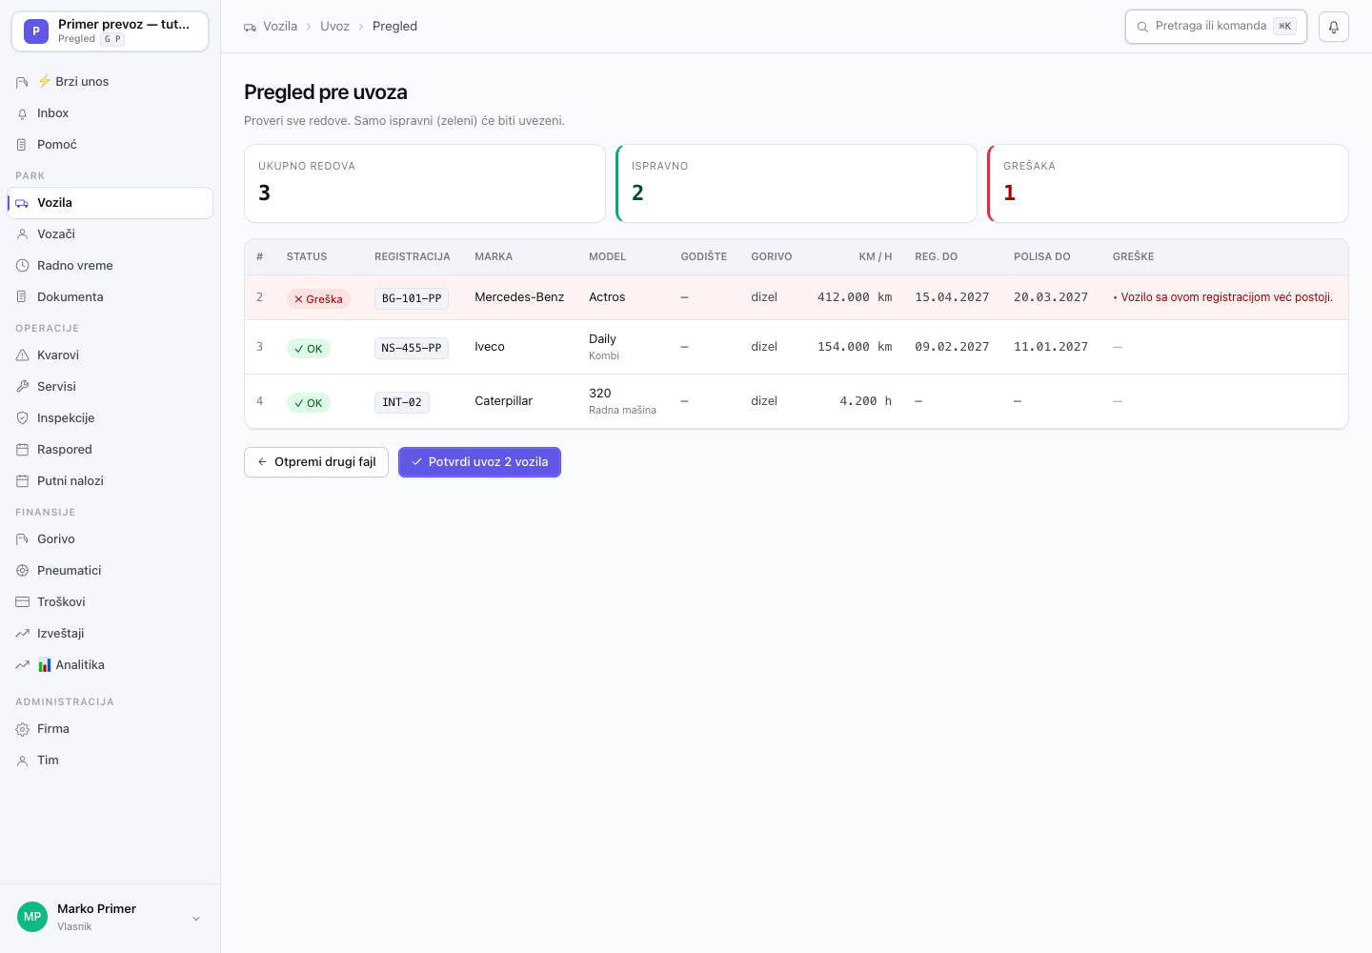The height and width of the screenshot is (953, 1372).
Task: Focus the Pretraga ili komanda search field
Action: pyautogui.click(x=1216, y=27)
